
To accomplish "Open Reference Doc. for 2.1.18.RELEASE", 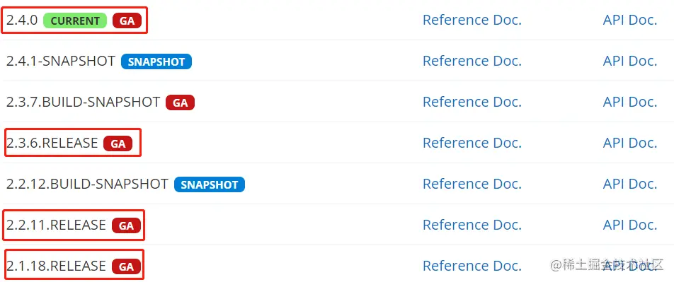I will pyautogui.click(x=472, y=266).
